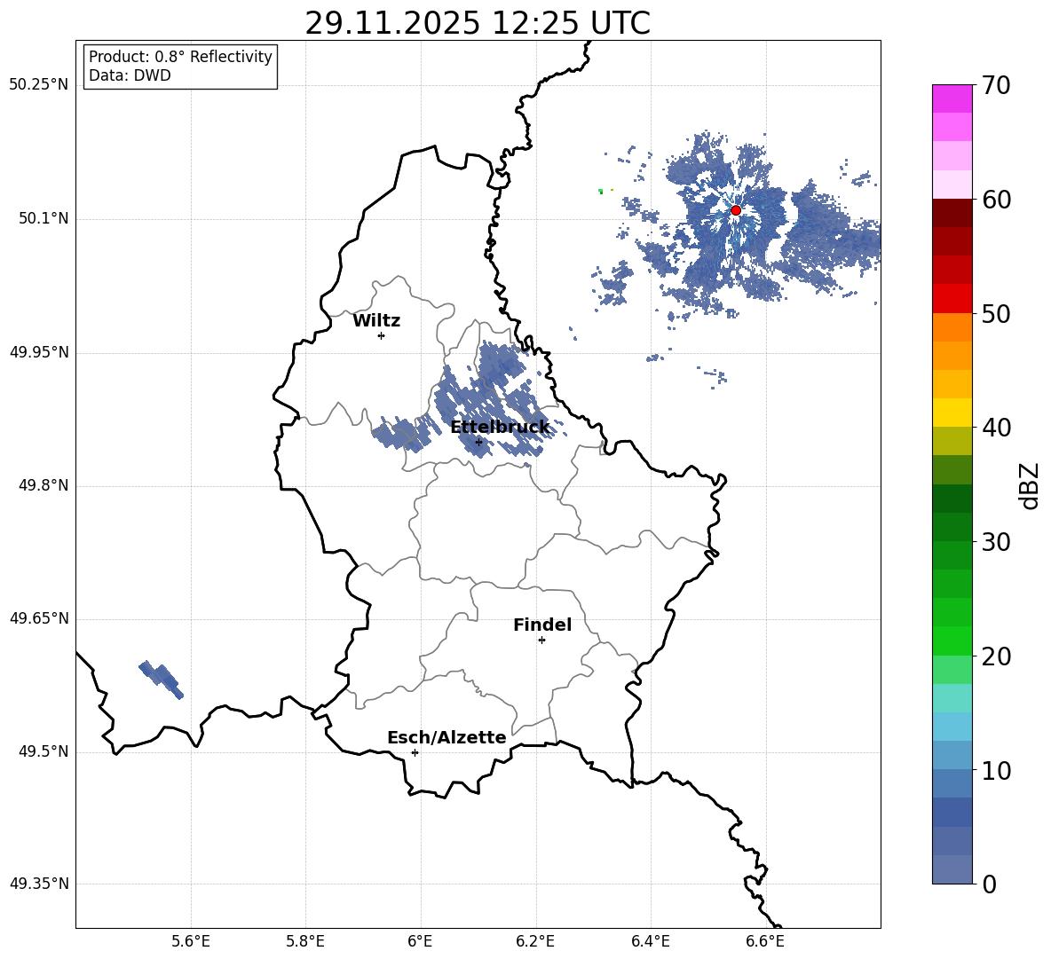Click the 49.95°N latitude label
The image size is (1051, 959).
coord(39,352)
